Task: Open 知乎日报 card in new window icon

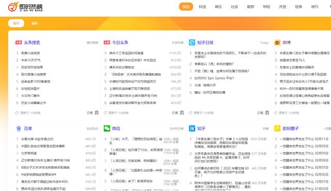Action: pos(267,113)
